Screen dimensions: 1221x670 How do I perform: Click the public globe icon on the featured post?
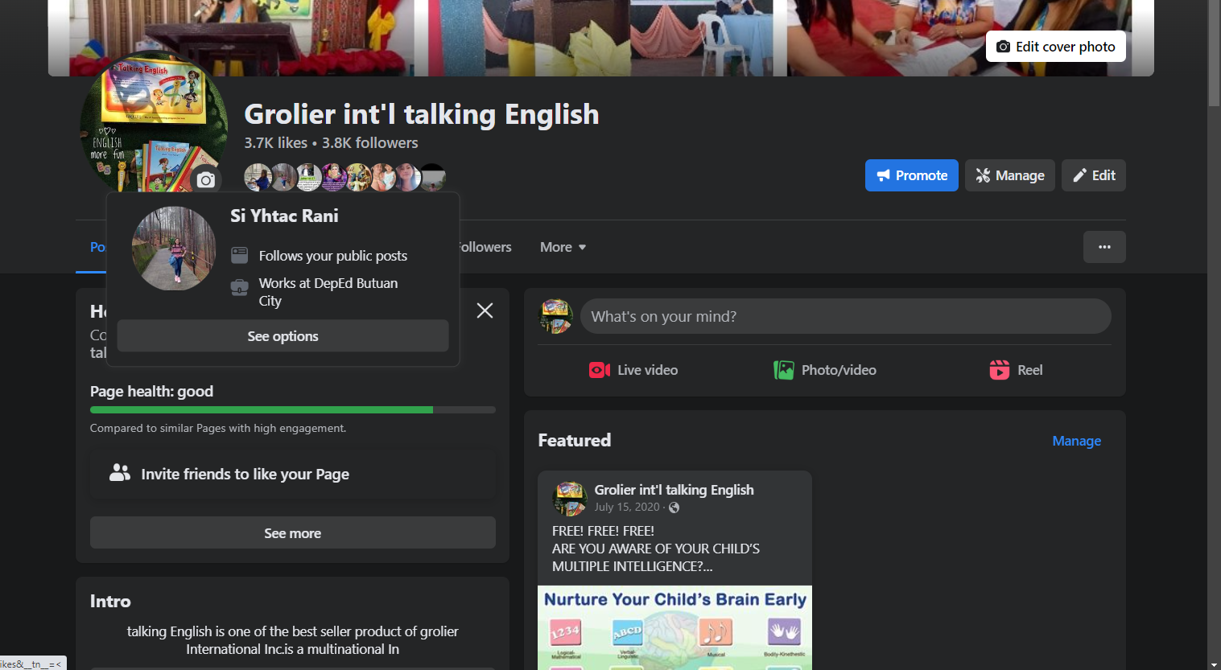[674, 508]
